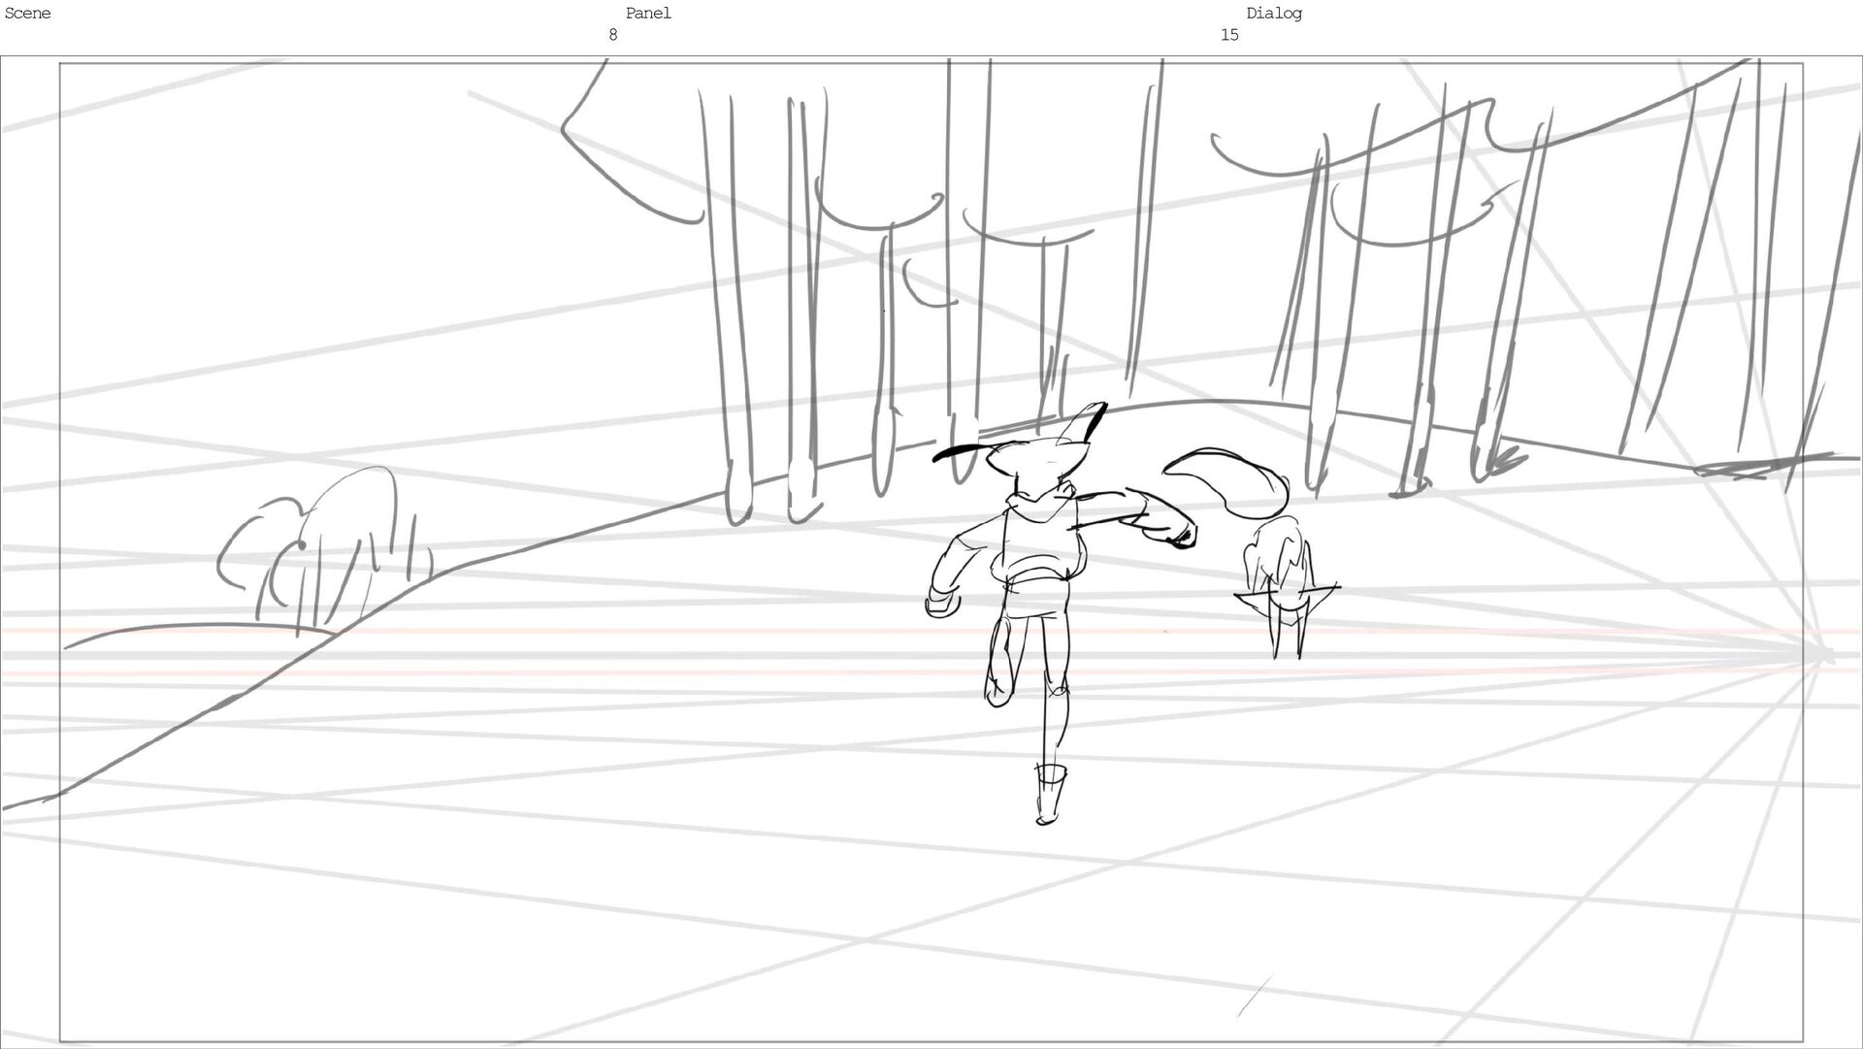The image size is (1863, 1049).
Task: Click the fox's lower boot
Action: [x=1049, y=796]
